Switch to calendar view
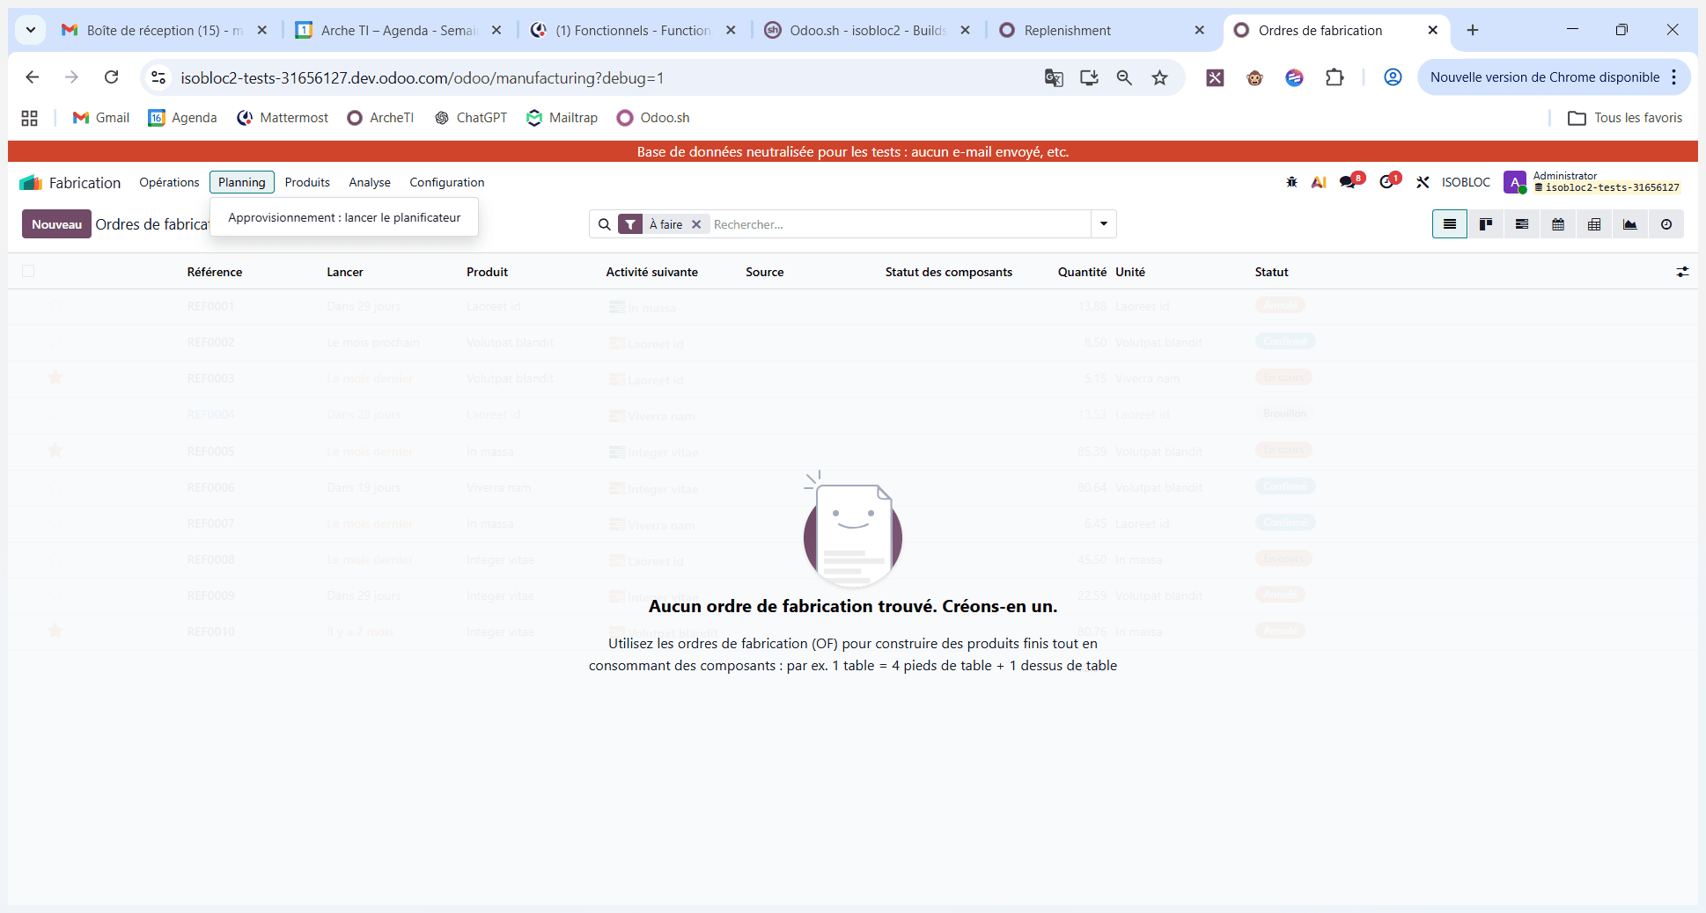This screenshot has height=913, width=1706. click(x=1558, y=224)
